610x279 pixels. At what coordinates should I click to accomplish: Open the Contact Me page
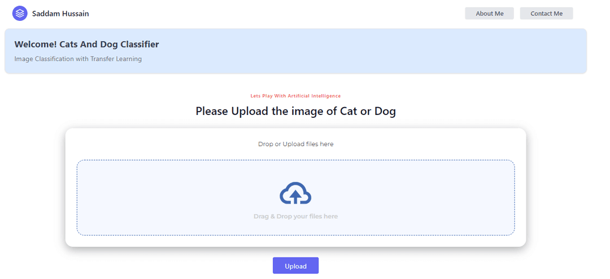click(x=546, y=14)
